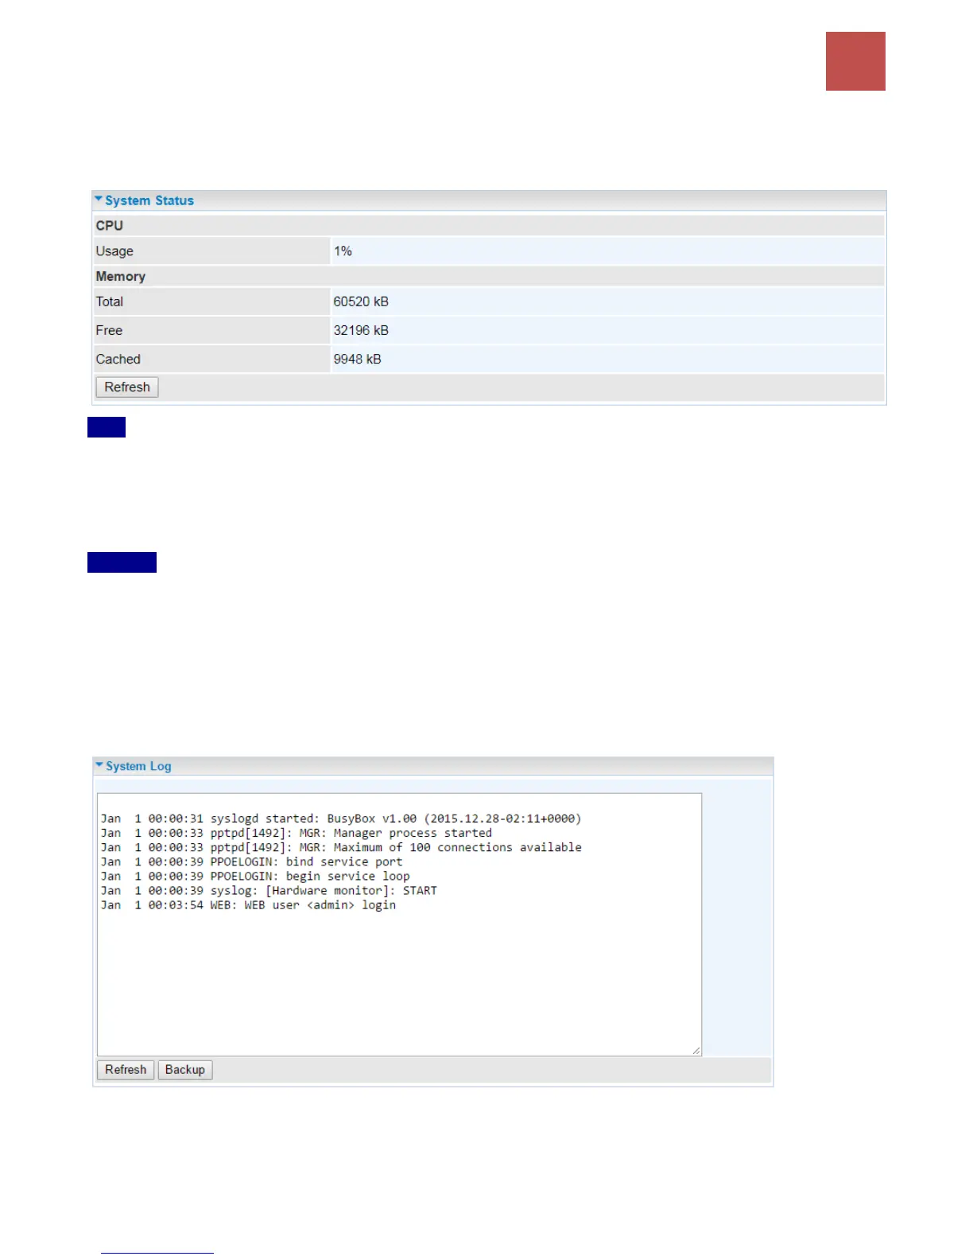Select the Cached memory value 9948 kB
Screen dimensions: 973x1260
coord(357,360)
